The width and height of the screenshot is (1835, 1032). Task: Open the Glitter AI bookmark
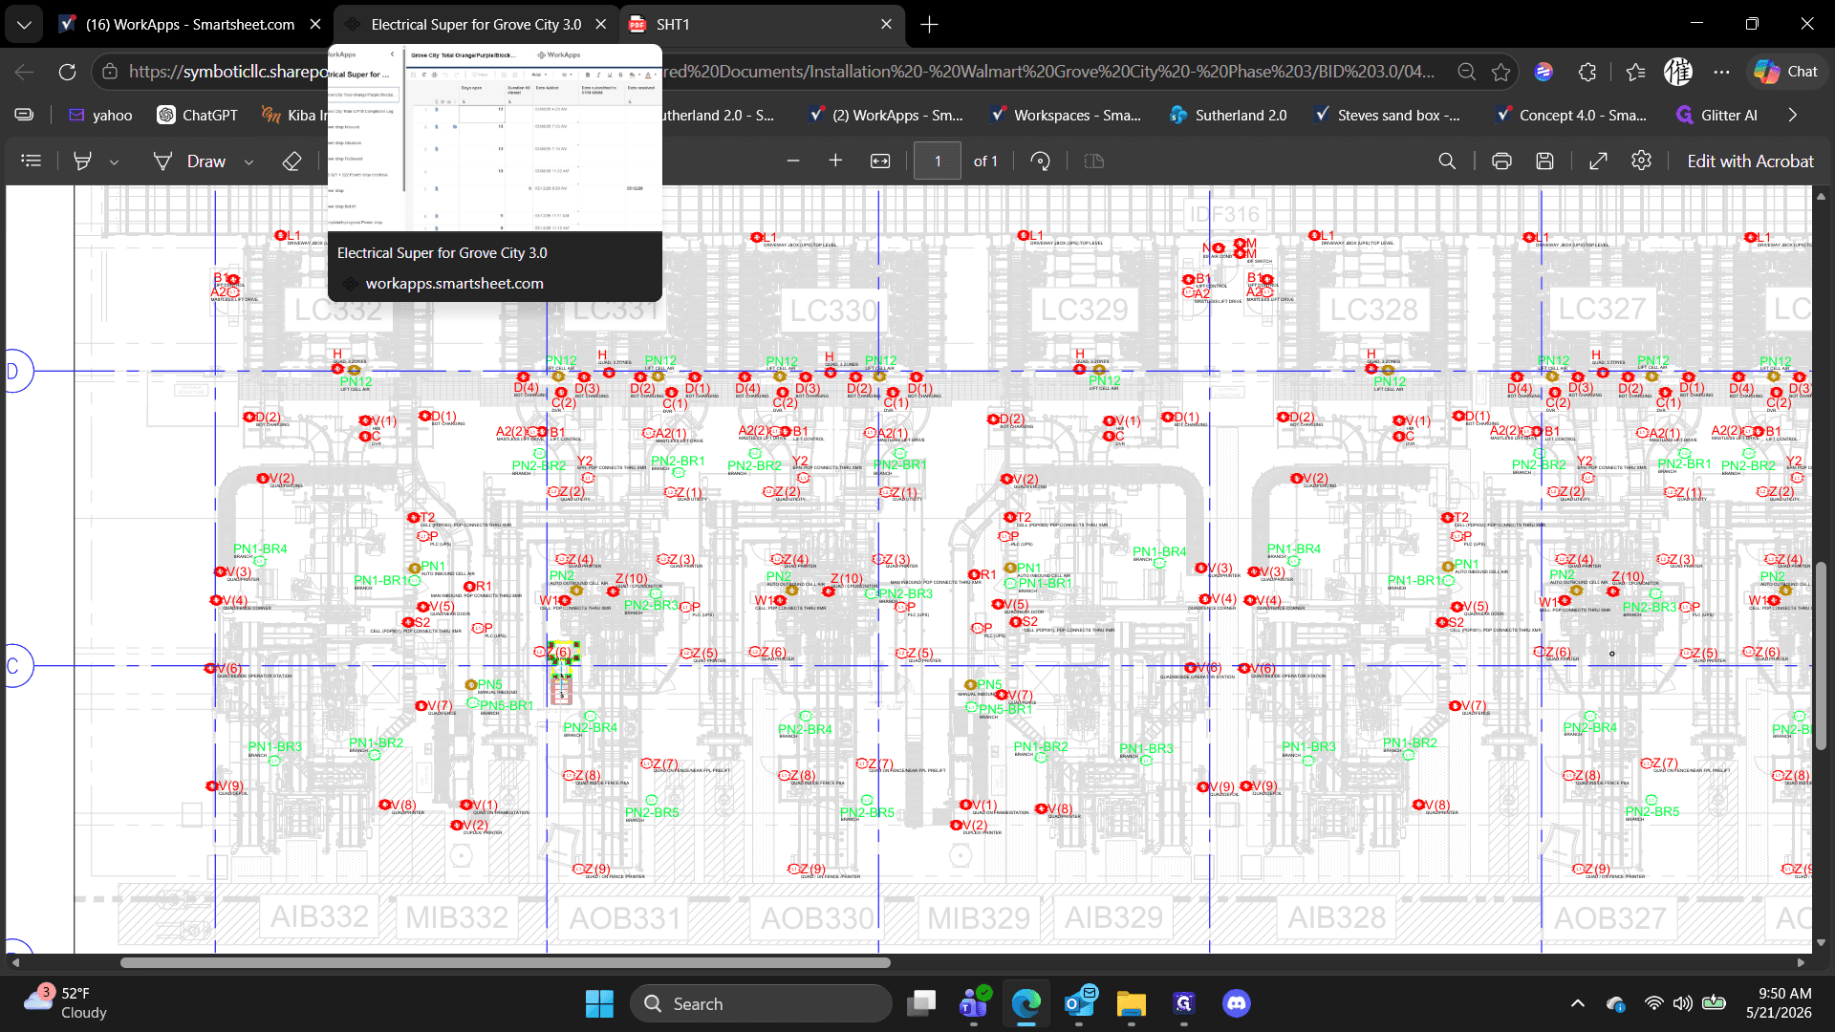[x=1716, y=116]
